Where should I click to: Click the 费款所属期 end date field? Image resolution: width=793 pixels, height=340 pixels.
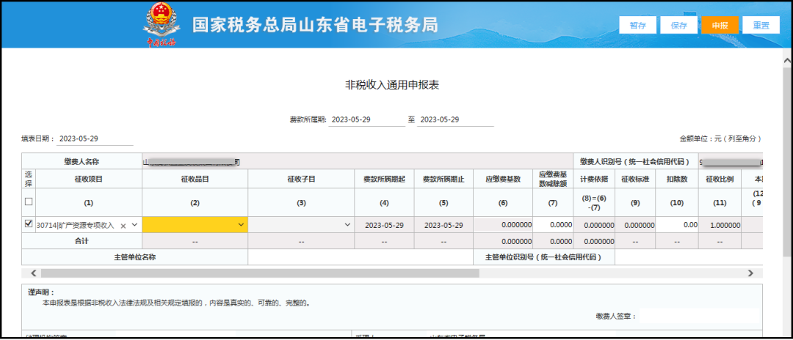tap(455, 120)
